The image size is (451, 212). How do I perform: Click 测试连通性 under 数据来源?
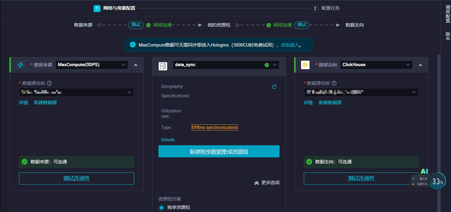pyautogui.click(x=77, y=178)
